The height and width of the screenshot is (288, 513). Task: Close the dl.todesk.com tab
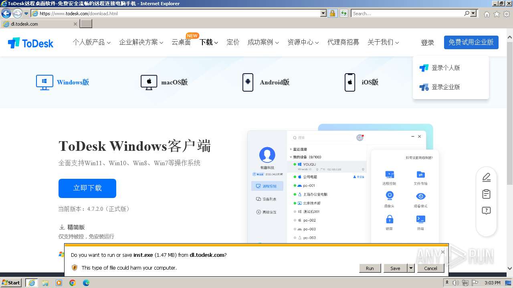pos(75,24)
